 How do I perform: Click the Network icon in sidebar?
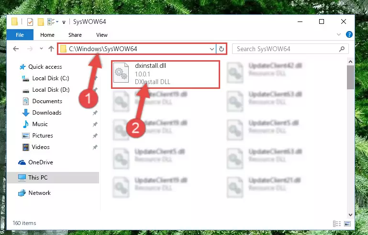pos(22,193)
